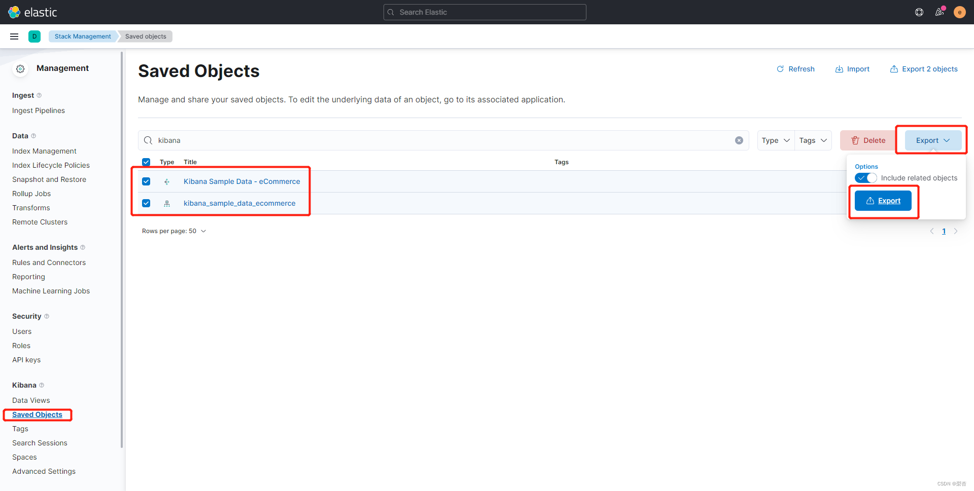Select Data Views in the Kibana sidebar
Image resolution: width=974 pixels, height=491 pixels.
click(31, 400)
